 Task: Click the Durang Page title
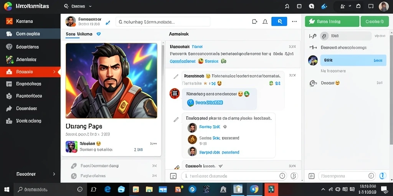pos(84,126)
